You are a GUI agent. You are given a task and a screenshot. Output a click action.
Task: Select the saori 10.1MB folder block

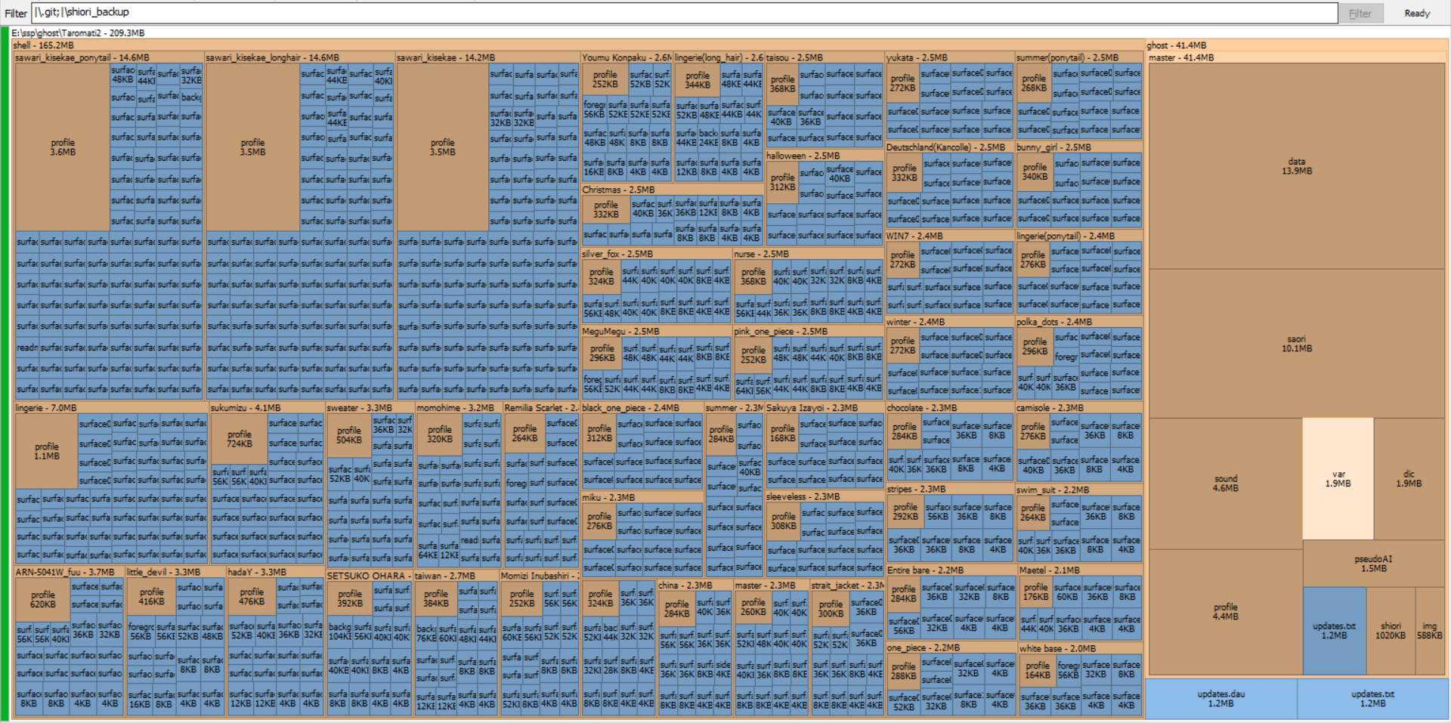click(1296, 344)
